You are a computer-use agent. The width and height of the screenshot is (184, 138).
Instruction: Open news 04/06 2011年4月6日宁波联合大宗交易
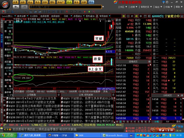[31, 98]
